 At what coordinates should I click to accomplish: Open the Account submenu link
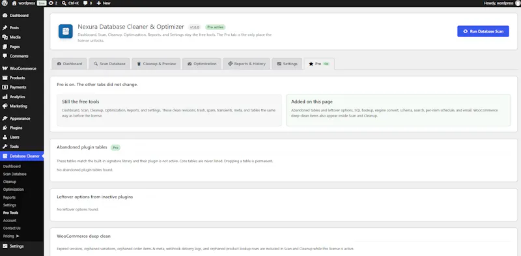point(10,220)
